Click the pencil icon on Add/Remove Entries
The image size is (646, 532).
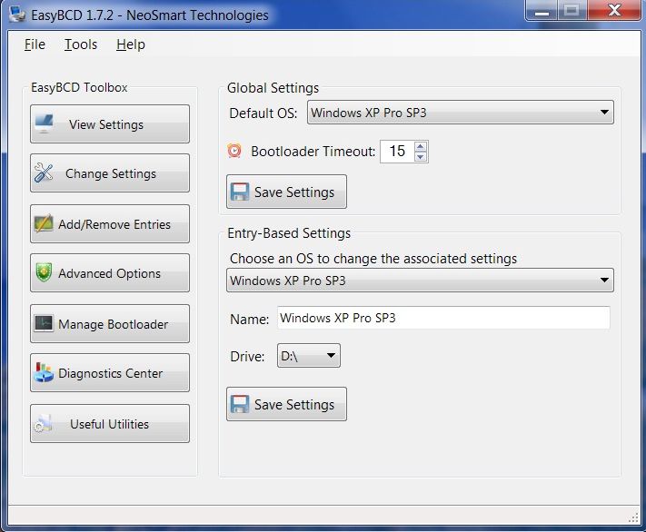pos(44,223)
